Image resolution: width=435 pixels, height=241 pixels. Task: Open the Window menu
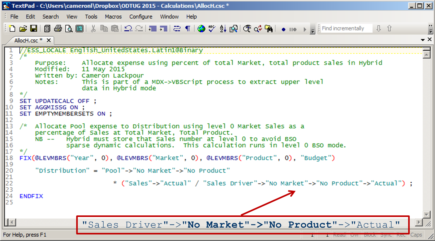coord(169,17)
